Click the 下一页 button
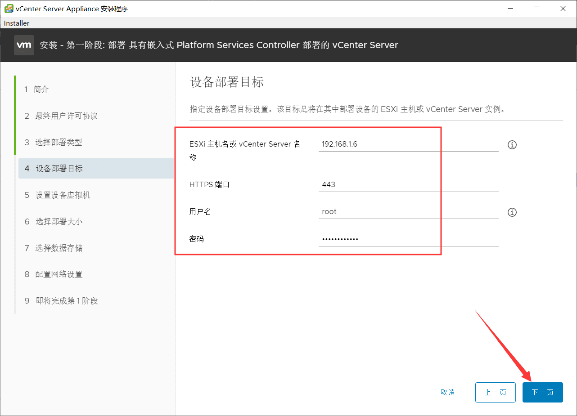Screen dimensions: 577x416 click(542, 392)
